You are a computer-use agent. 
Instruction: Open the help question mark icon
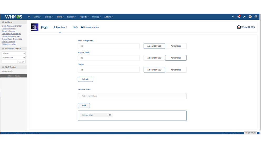click(x=256, y=17)
